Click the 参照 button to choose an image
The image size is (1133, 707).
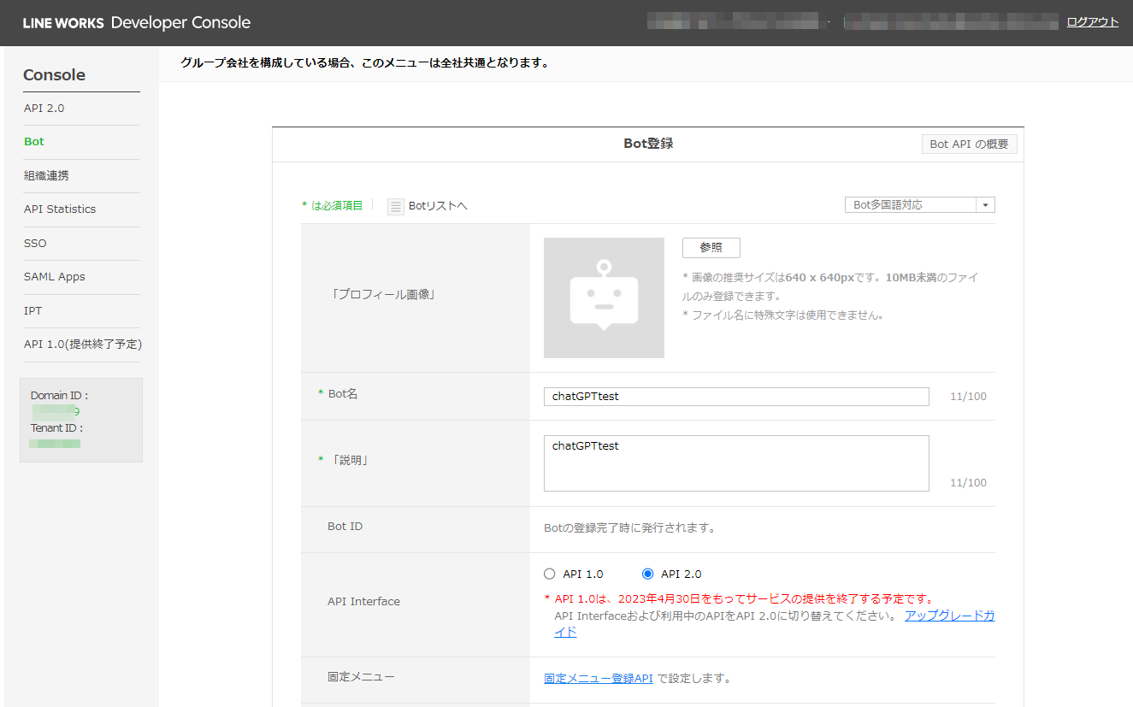[711, 248]
